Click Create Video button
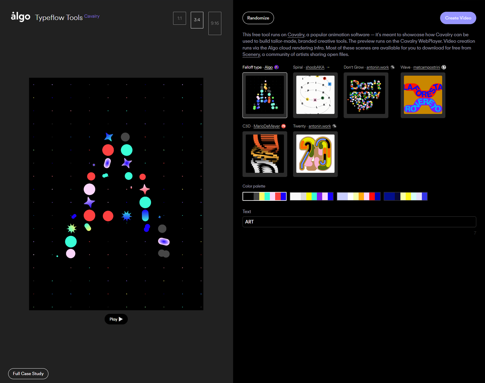 click(458, 18)
